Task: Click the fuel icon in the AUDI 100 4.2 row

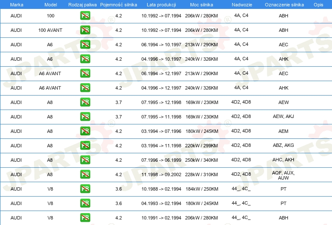Action: pyautogui.click(x=85, y=16)
